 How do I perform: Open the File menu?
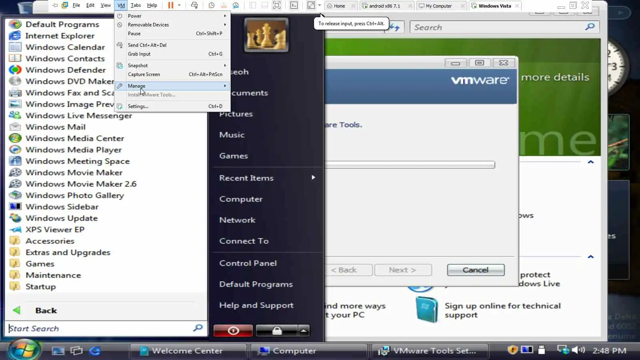pos(76,5)
